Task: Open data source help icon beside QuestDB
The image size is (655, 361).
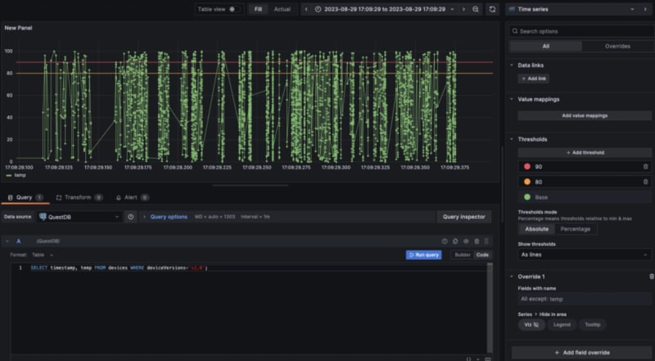Action: coord(131,217)
